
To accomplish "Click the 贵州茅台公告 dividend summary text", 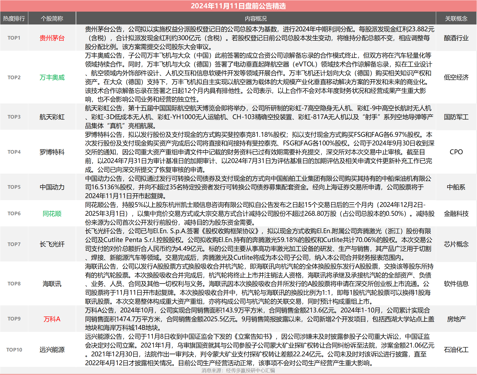I will point(260,38).
